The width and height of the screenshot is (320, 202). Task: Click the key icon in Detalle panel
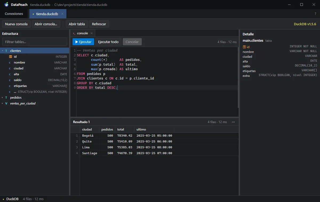tap(244, 47)
